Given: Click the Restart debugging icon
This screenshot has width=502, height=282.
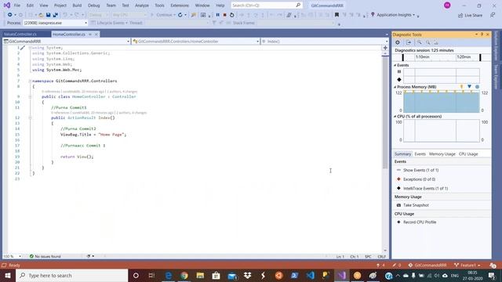Looking at the screenshot, I should [x=232, y=15].
